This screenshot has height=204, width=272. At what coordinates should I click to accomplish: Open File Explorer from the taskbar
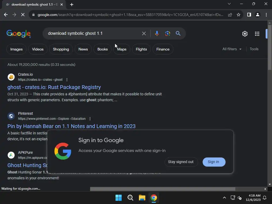(x=142, y=198)
